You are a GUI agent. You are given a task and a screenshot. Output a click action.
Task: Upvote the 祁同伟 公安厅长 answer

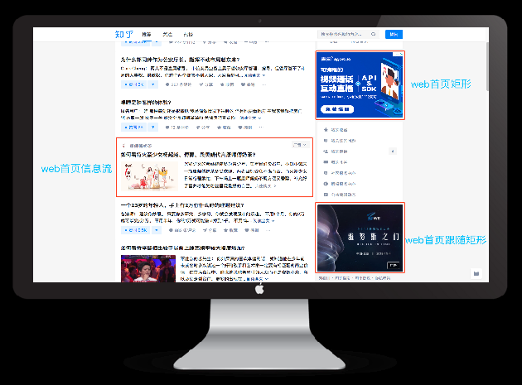[x=133, y=84]
